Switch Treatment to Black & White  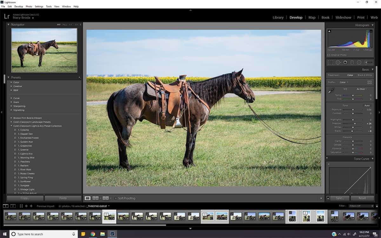click(364, 75)
